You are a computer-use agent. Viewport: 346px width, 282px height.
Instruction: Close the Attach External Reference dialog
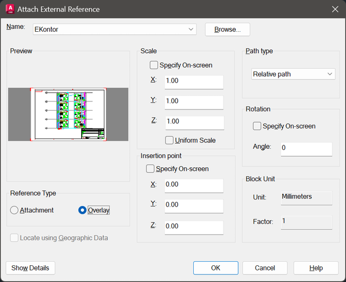tap(335, 9)
